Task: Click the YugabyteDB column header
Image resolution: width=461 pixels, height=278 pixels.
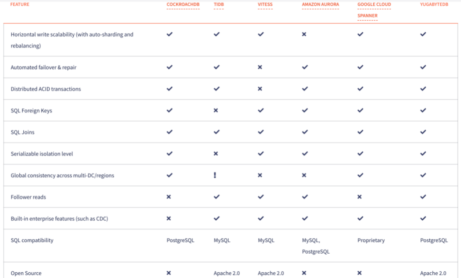Action: click(x=434, y=5)
